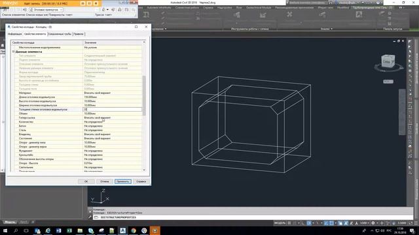Open the Соединенные трубы tab
419x235 pixels.
(x=60, y=34)
